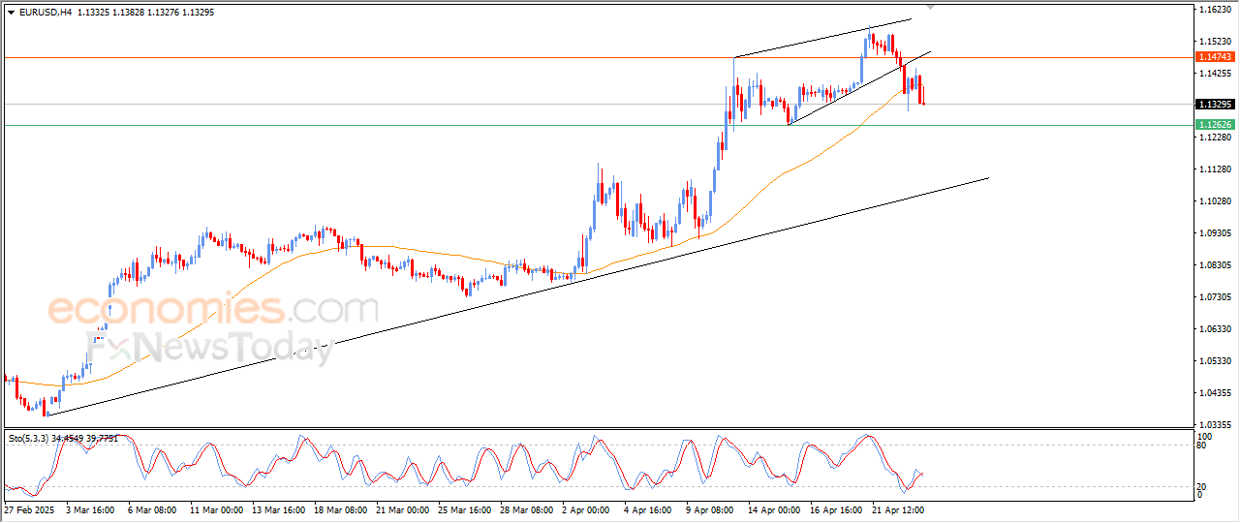Click the 6 Mar 08:00 time label
Screen dimensions: 1240x523
click(152, 508)
